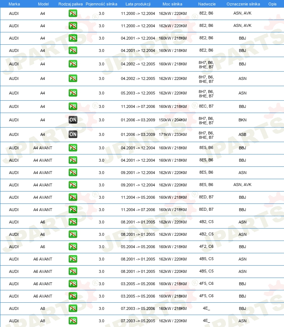Click the Marka column header

[x=14, y=4]
